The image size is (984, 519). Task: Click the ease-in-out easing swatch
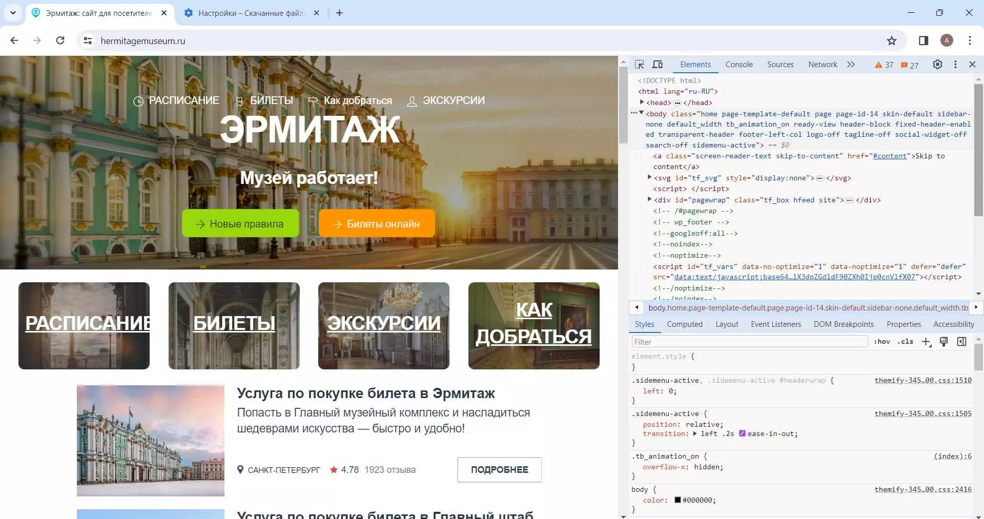click(742, 434)
